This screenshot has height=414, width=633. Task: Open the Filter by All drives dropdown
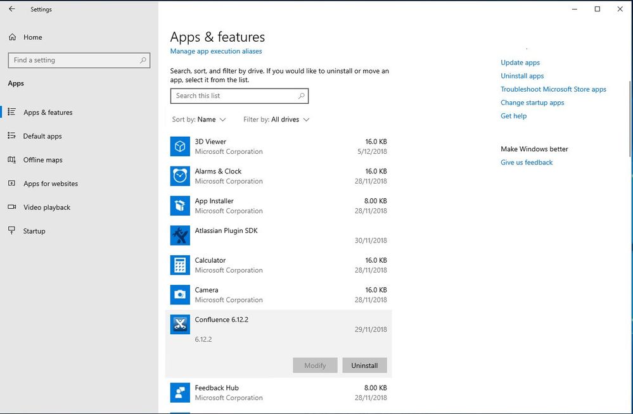[276, 120]
